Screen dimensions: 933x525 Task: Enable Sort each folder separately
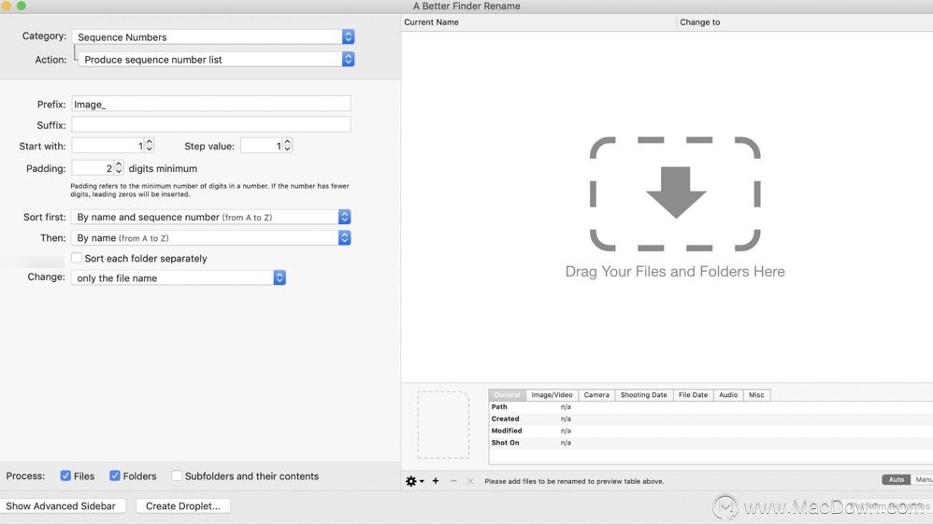[x=76, y=258]
